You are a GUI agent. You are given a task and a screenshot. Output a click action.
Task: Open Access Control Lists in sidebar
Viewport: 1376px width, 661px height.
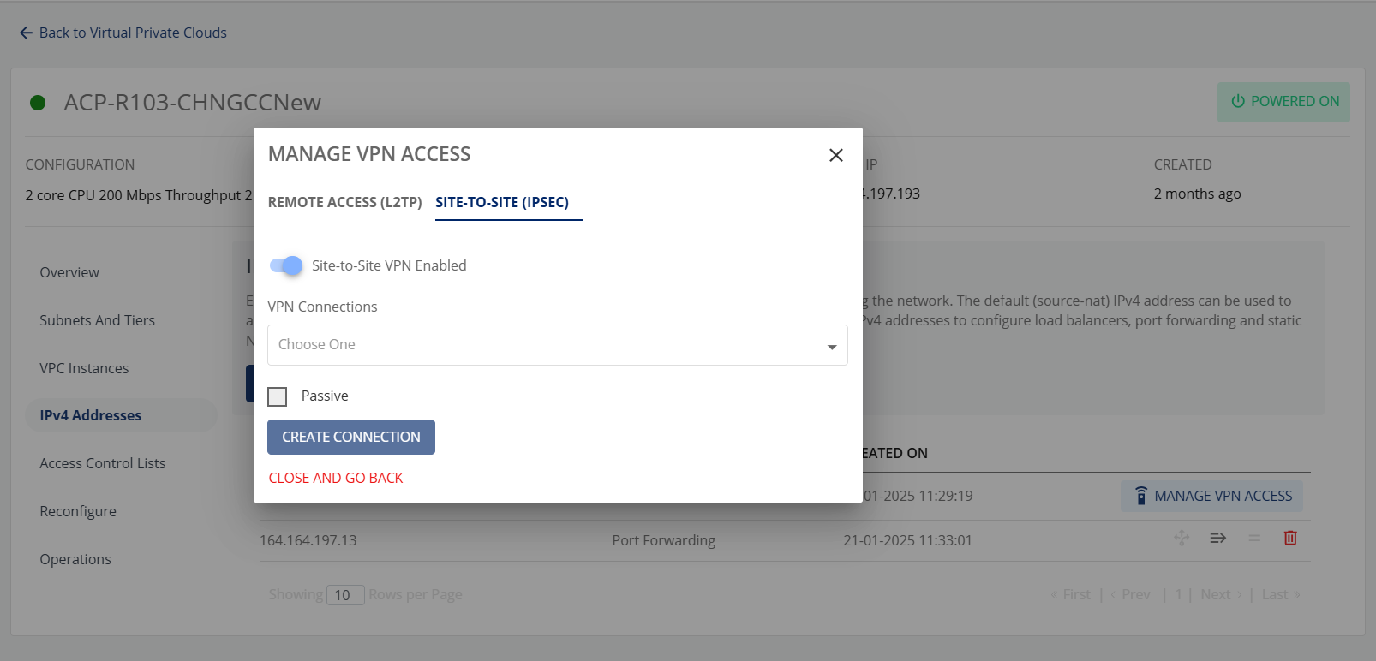(103, 463)
